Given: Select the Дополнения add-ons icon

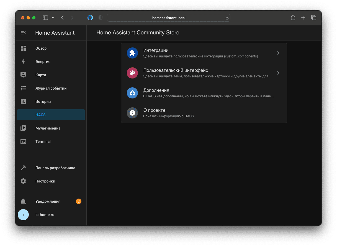Looking at the screenshot, I should (x=132, y=93).
